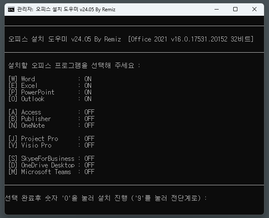Screen dimensions: 269x218
Task: Select the '[B] Publisher' option row
Action: click(x=52, y=119)
